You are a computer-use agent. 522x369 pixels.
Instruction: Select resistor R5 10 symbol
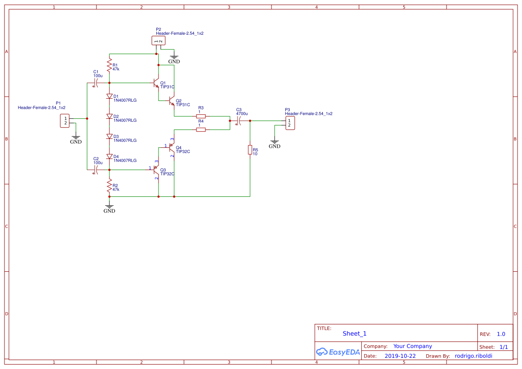tap(250, 150)
